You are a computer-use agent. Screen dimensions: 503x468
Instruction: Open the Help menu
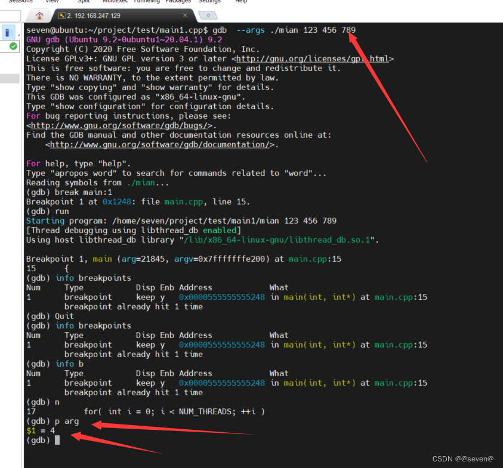click(x=241, y=2)
